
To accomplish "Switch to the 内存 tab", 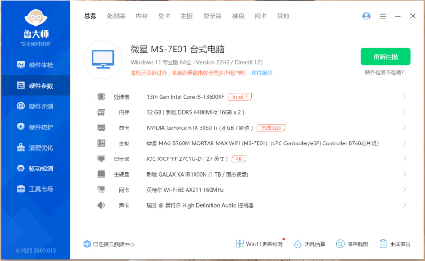I will (x=142, y=16).
